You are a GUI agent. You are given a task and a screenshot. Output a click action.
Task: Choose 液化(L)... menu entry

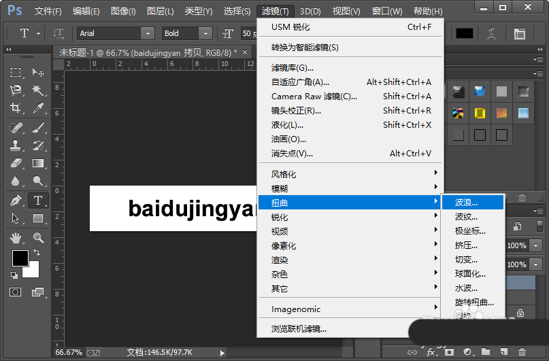pyautogui.click(x=350, y=125)
